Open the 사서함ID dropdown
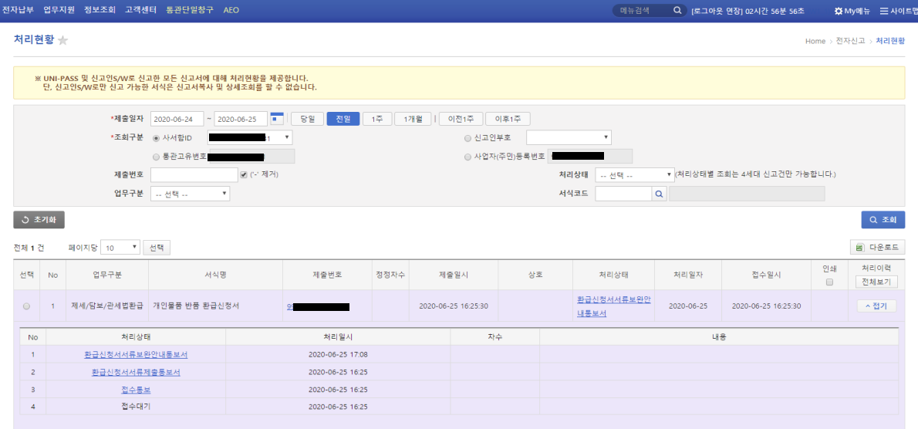The width and height of the screenshot is (918, 429). point(250,137)
